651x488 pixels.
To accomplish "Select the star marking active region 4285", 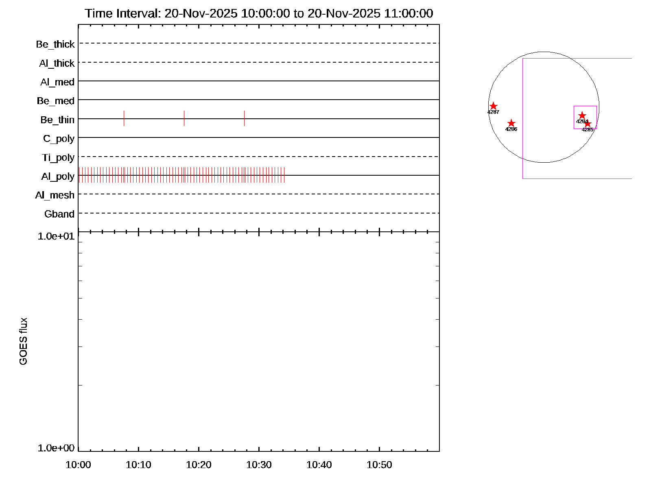I will (588, 124).
